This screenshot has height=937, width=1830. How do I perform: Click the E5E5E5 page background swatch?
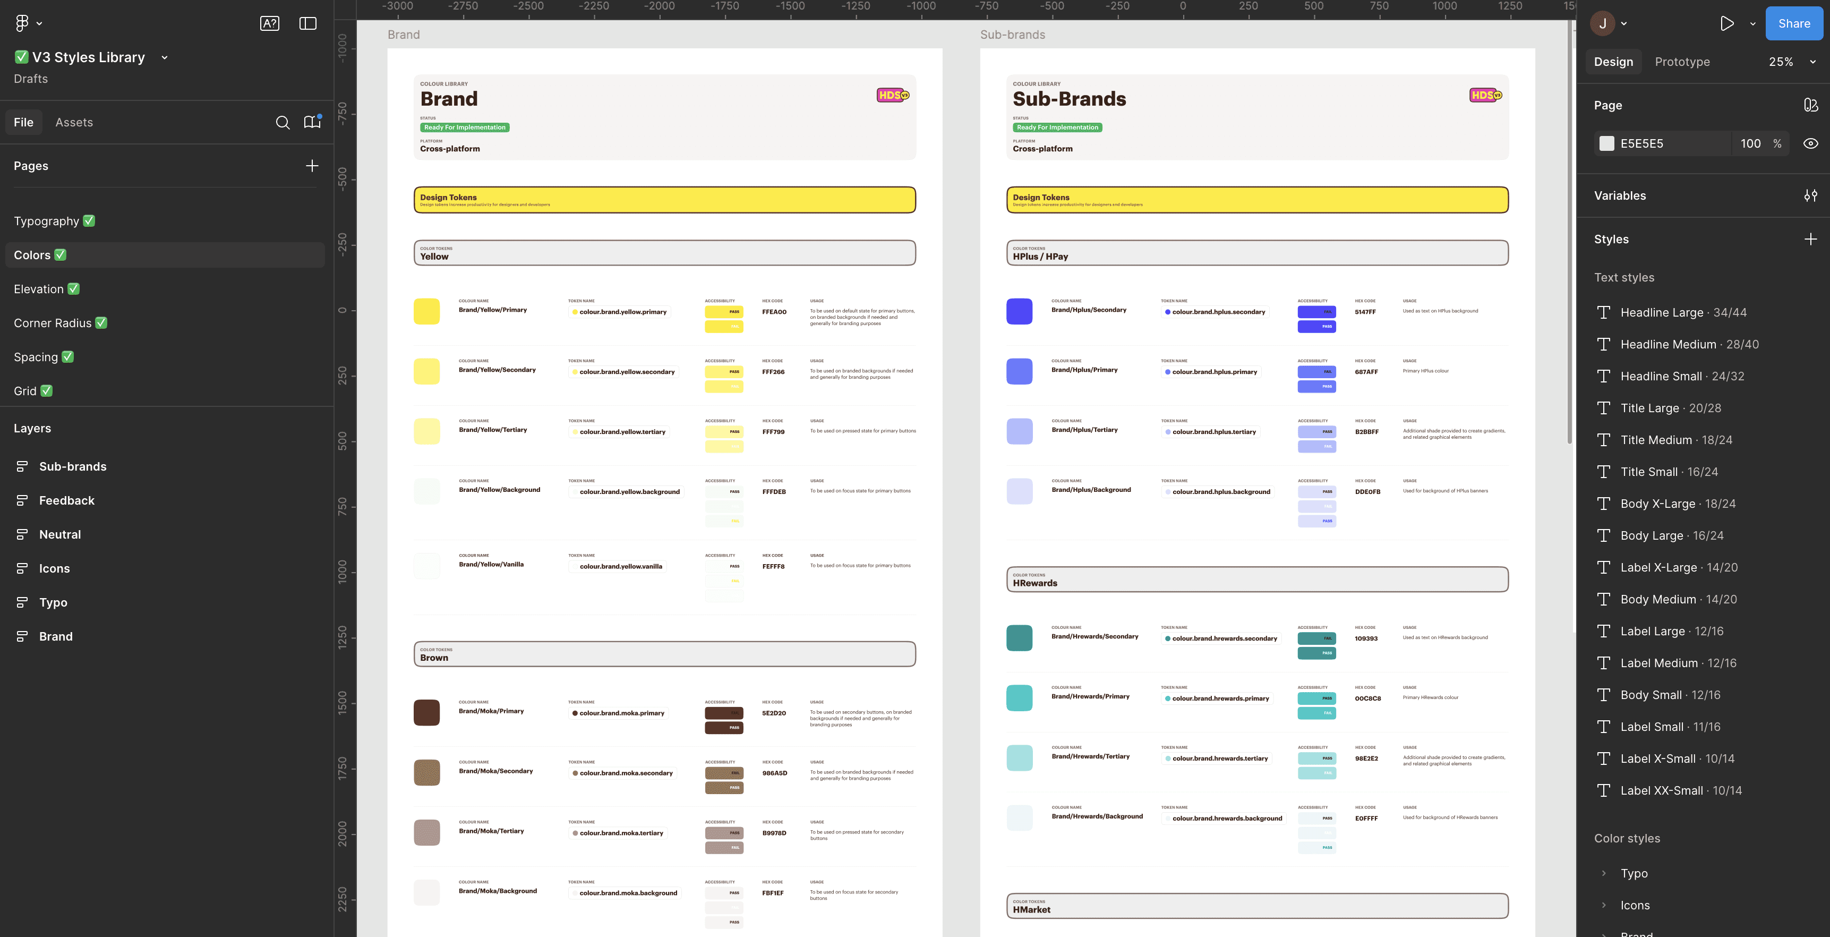click(x=1606, y=143)
